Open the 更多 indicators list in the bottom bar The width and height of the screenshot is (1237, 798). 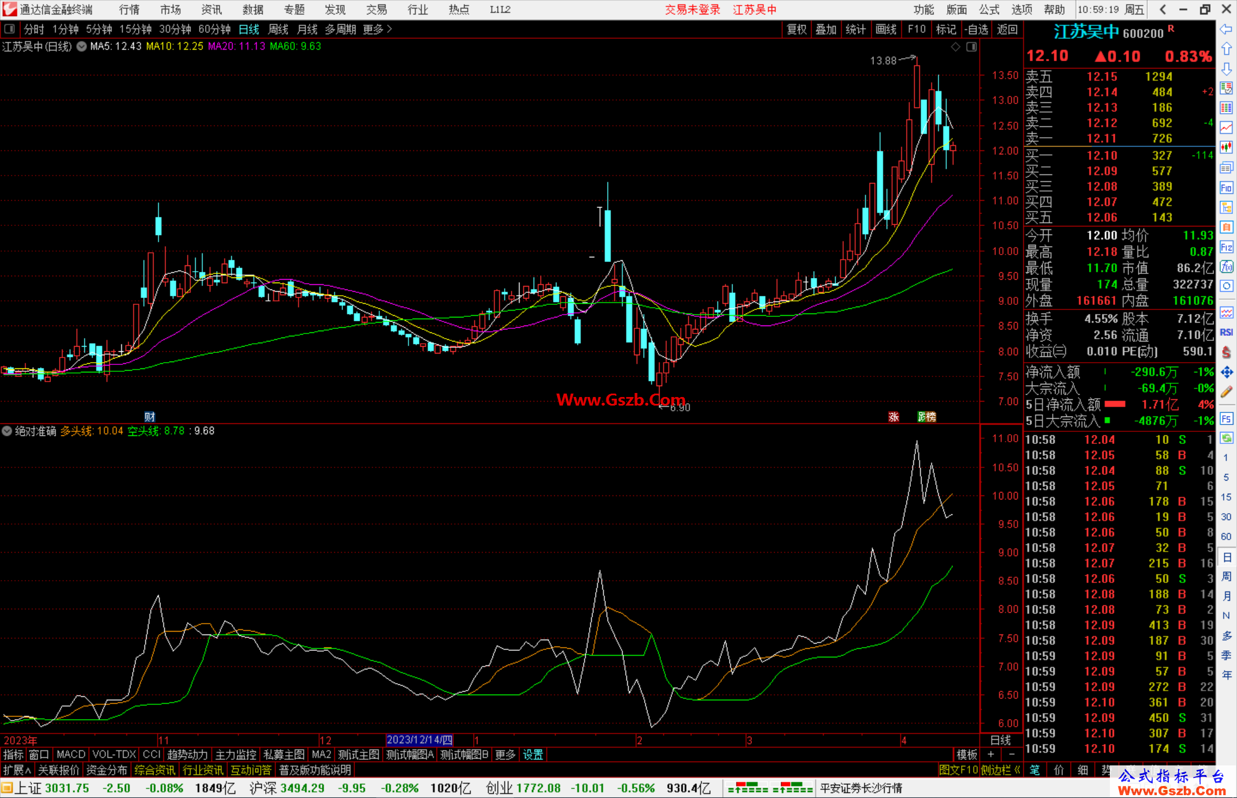point(505,755)
